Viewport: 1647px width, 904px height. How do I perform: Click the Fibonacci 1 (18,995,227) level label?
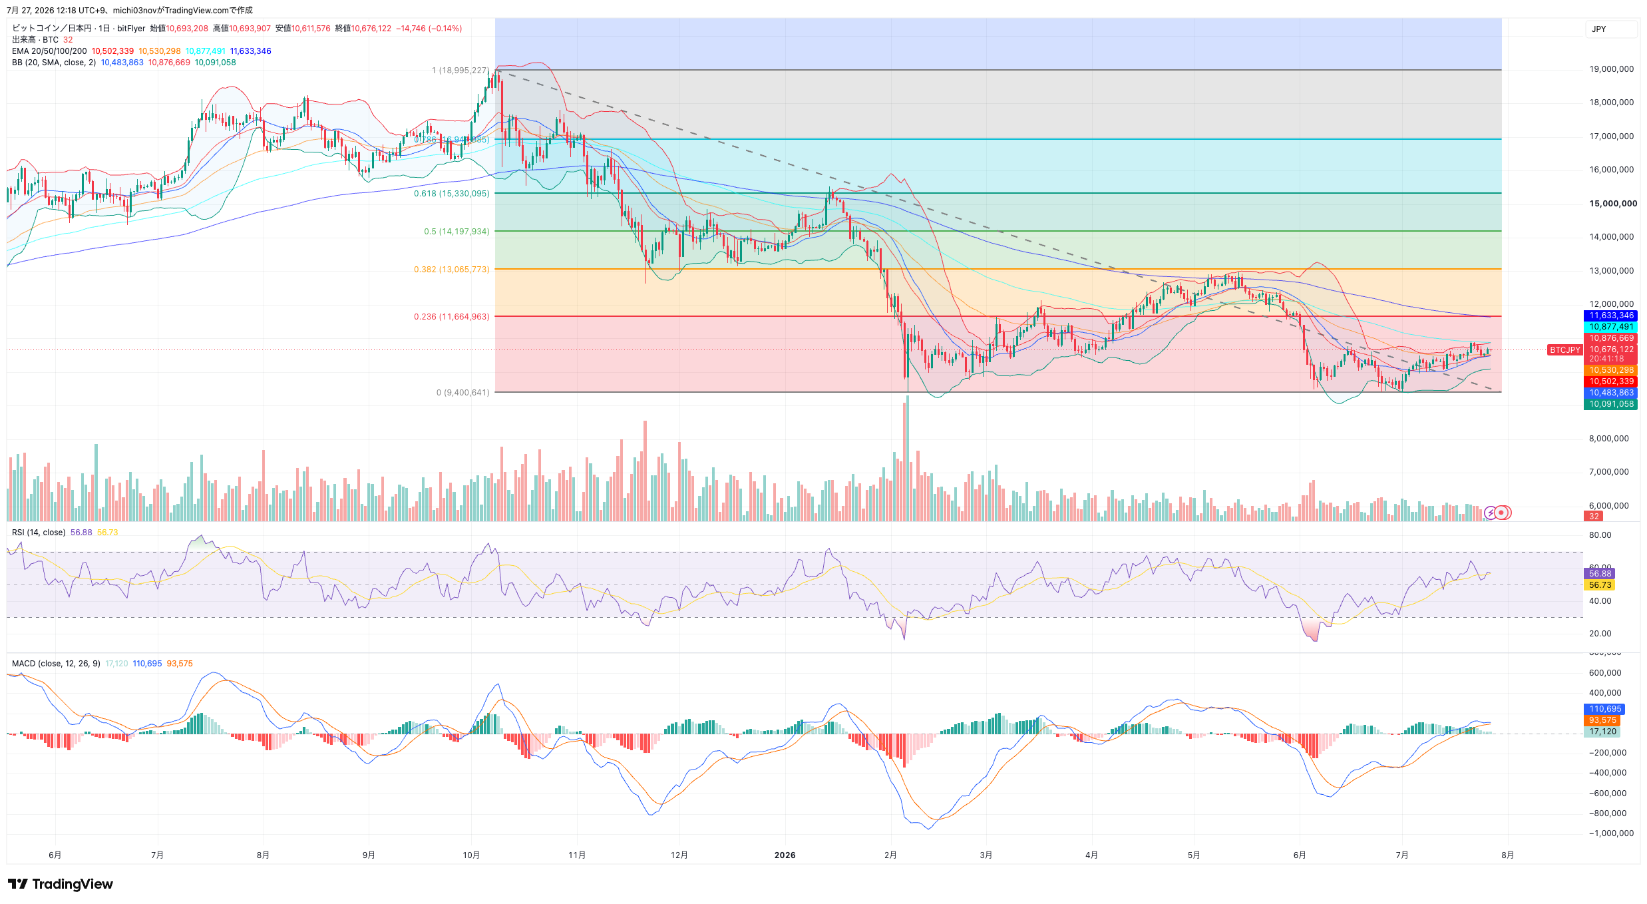(460, 71)
